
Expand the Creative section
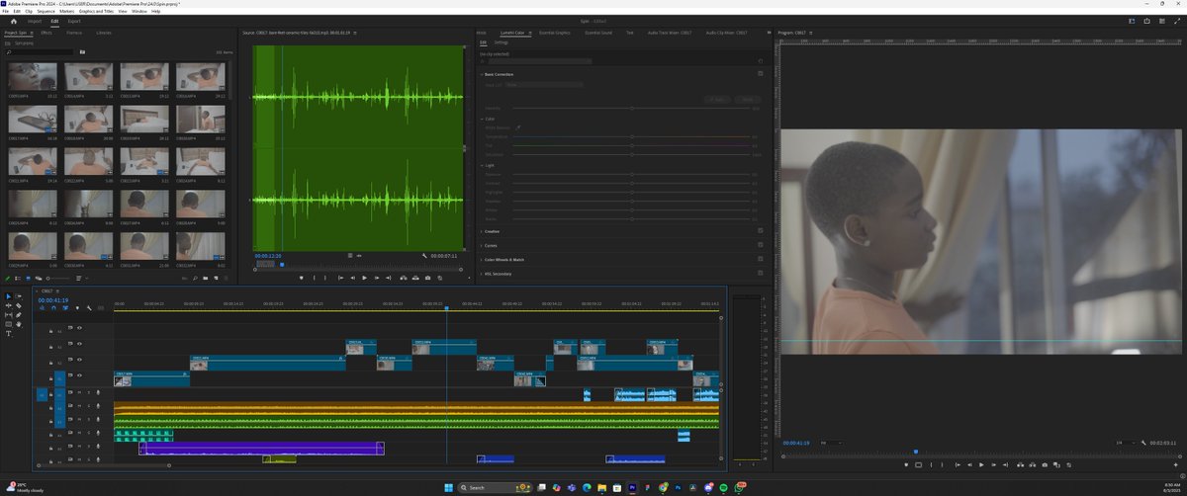[481, 231]
